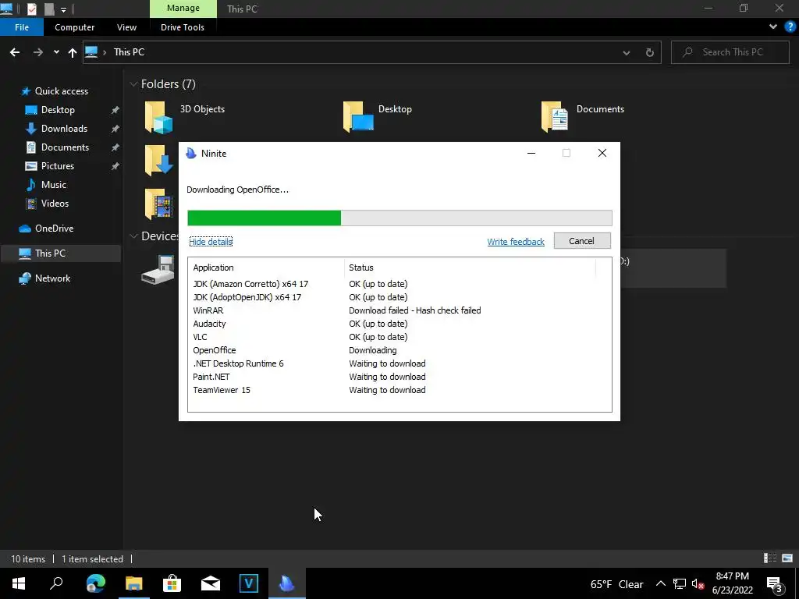Click the forward navigation arrow
Viewport: 799px width, 599px height.
tap(37, 52)
